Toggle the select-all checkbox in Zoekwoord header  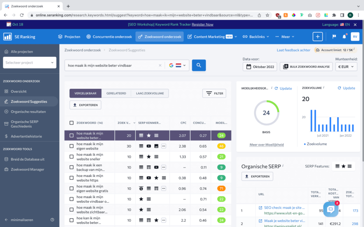click(x=71, y=123)
